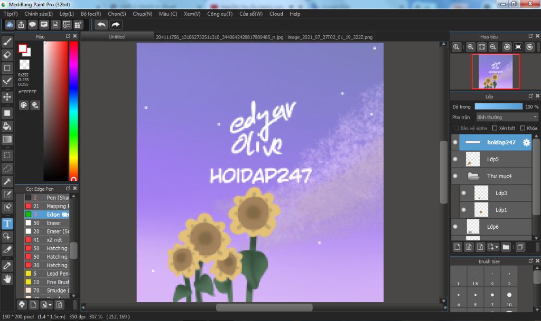The width and height of the screenshot is (541, 321).
Task: Pick brush size 10 preset
Action: [509, 298]
